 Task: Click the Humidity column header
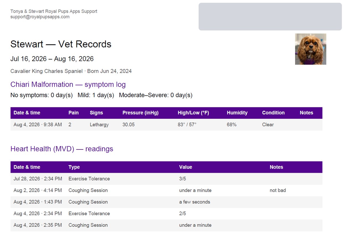point(237,113)
